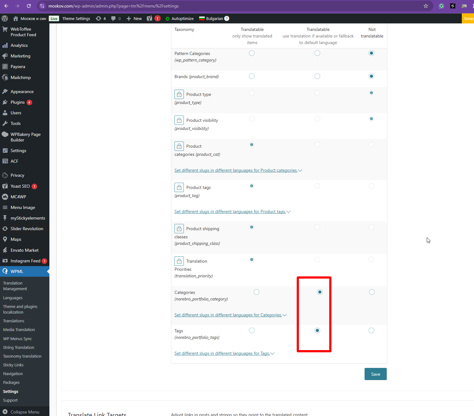Open Translation Management submenu item
The height and width of the screenshot is (416, 474).
[x=15, y=286]
